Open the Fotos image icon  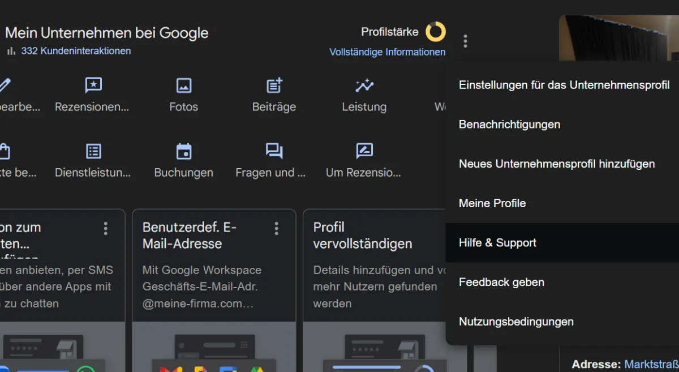[x=184, y=85]
